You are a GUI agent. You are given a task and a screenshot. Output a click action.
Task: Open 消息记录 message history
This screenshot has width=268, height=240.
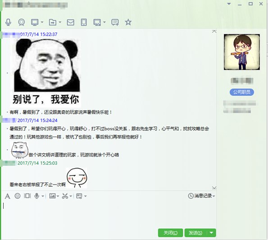[201, 196]
